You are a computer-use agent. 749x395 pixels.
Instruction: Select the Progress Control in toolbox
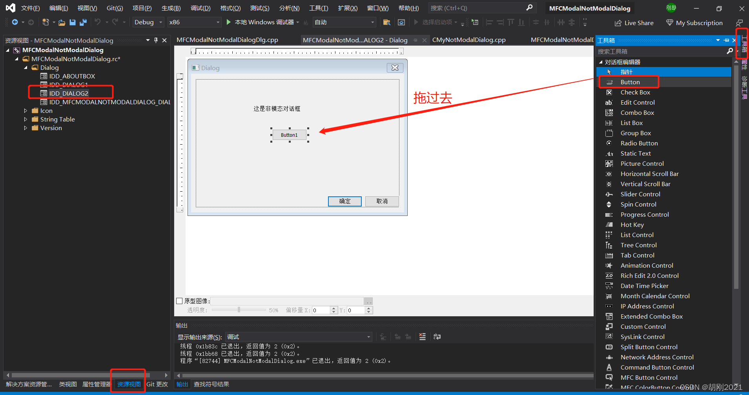coord(663,214)
